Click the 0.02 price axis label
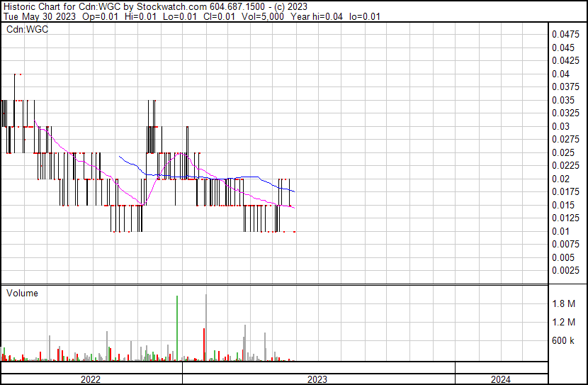Screen dimensions: 588x385 [561, 179]
